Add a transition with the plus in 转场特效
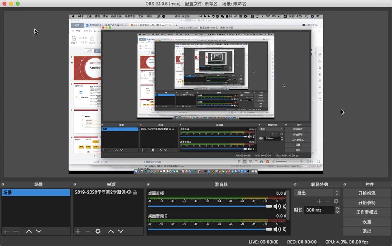This screenshot has width=392, height=246. coord(319,201)
